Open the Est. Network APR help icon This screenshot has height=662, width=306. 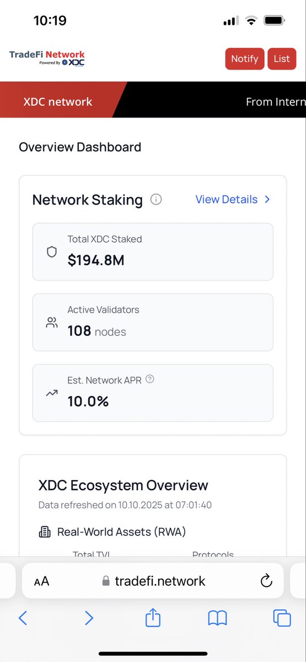click(x=150, y=380)
